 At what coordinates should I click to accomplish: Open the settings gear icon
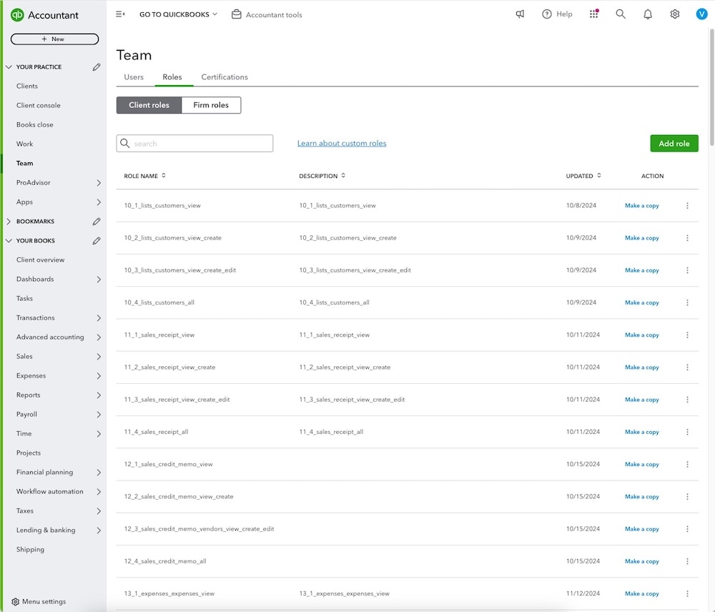click(674, 14)
